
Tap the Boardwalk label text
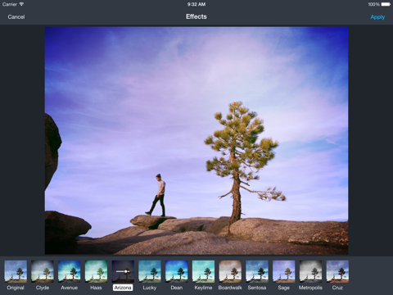(x=230, y=288)
